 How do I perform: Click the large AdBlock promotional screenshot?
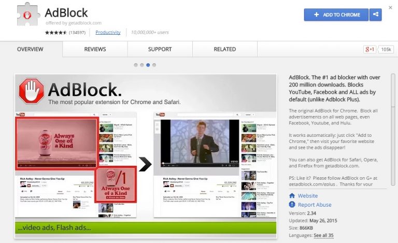tap(146, 156)
